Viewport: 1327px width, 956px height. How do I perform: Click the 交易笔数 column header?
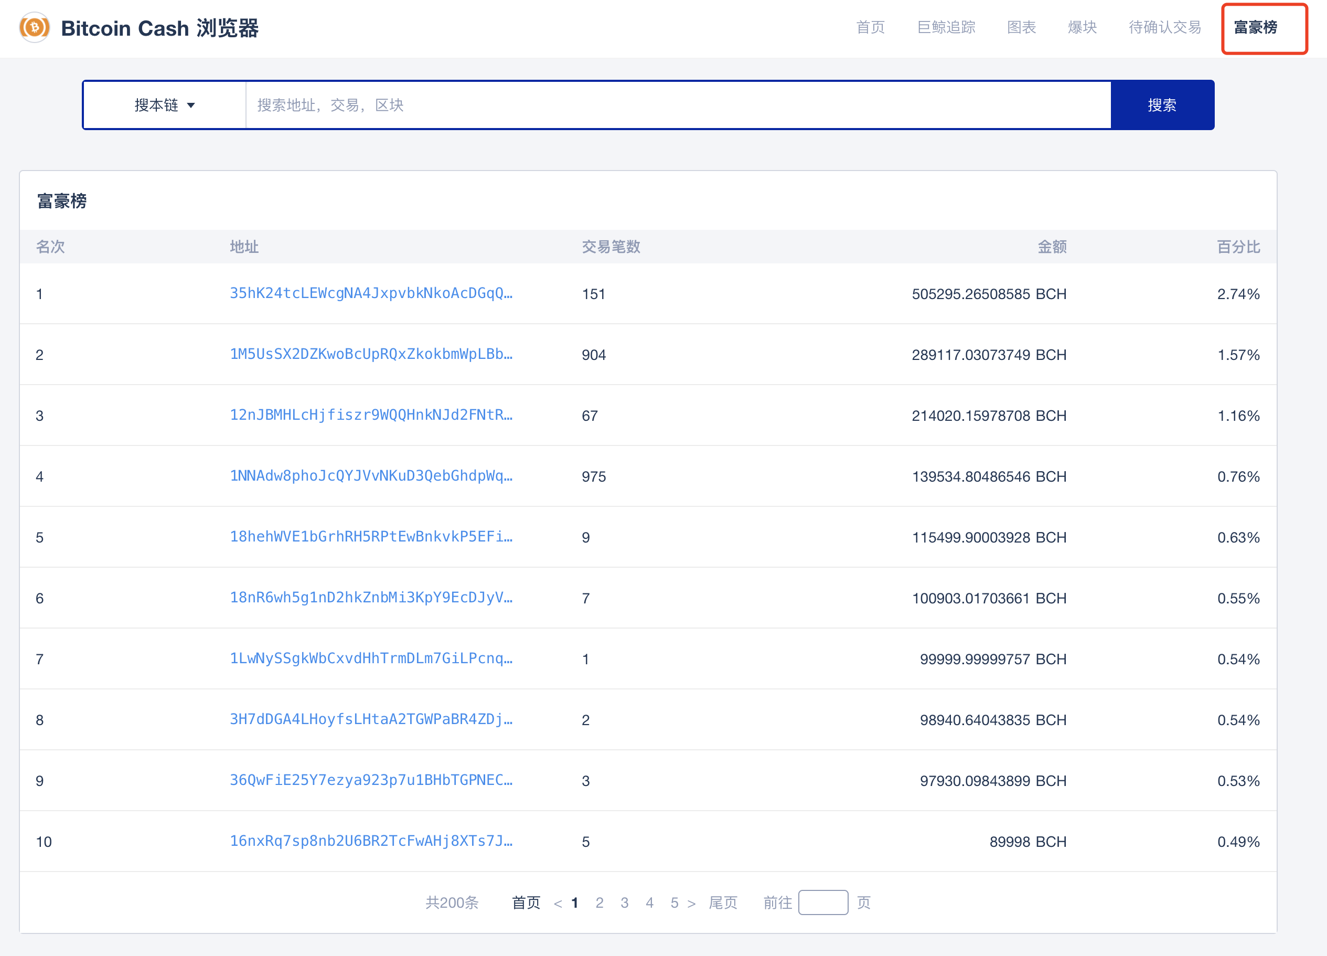click(x=611, y=247)
